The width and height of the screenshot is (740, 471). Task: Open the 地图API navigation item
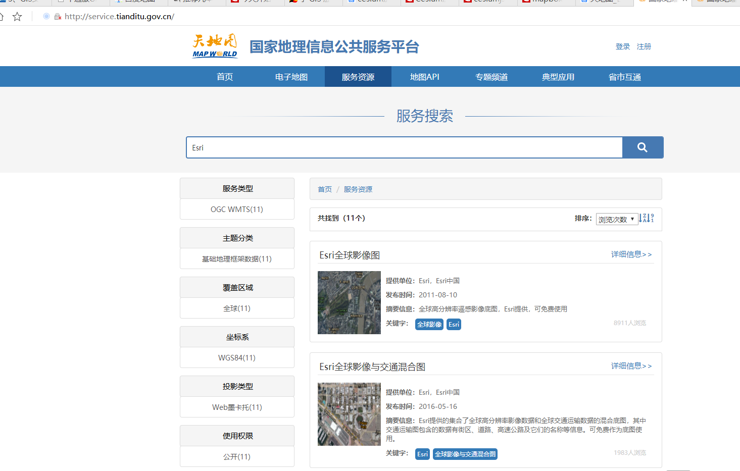coord(425,77)
